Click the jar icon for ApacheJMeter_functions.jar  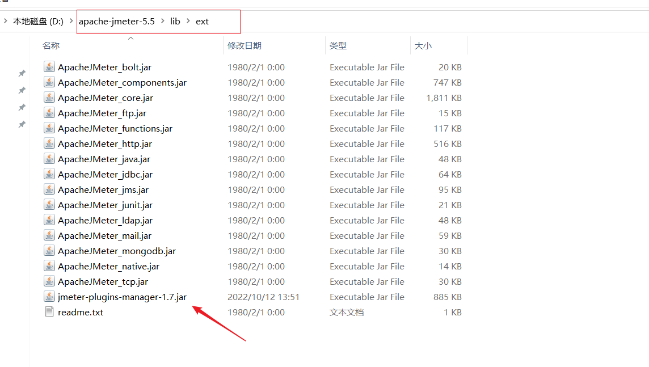coord(49,128)
